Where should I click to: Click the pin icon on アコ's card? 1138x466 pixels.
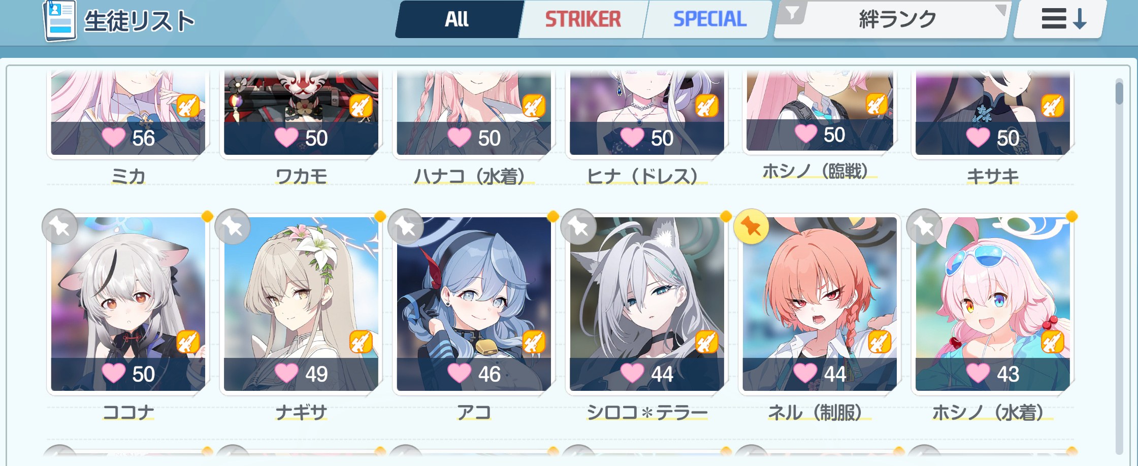pos(406,227)
